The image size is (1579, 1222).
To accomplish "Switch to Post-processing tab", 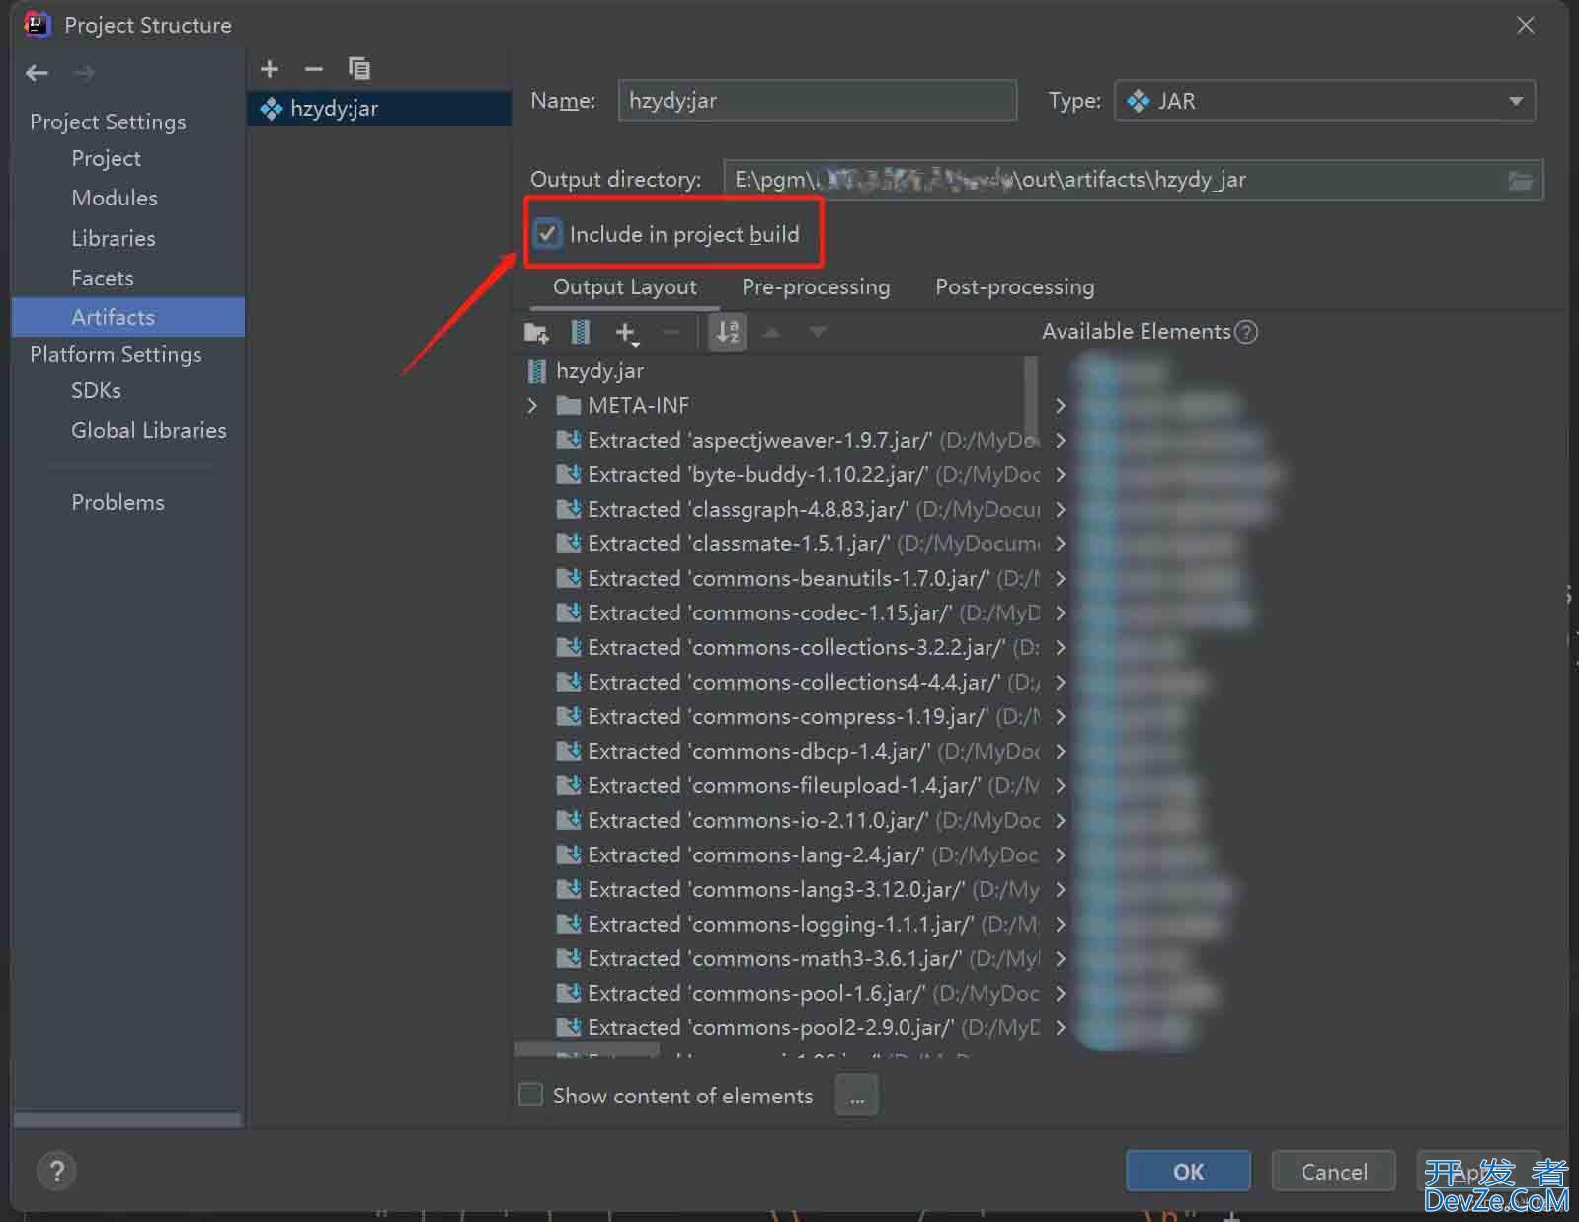I will (x=1015, y=287).
